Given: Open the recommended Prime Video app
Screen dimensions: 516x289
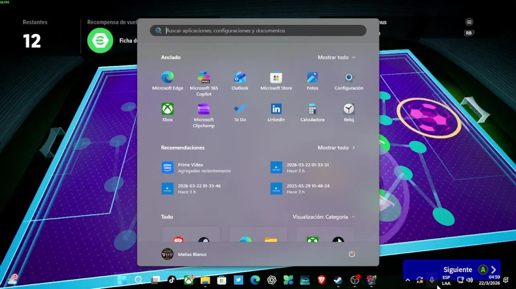Looking at the screenshot, I should [197, 168].
